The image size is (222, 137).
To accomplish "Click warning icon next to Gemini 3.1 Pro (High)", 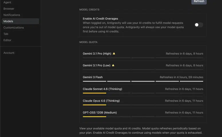I will 114,54.
